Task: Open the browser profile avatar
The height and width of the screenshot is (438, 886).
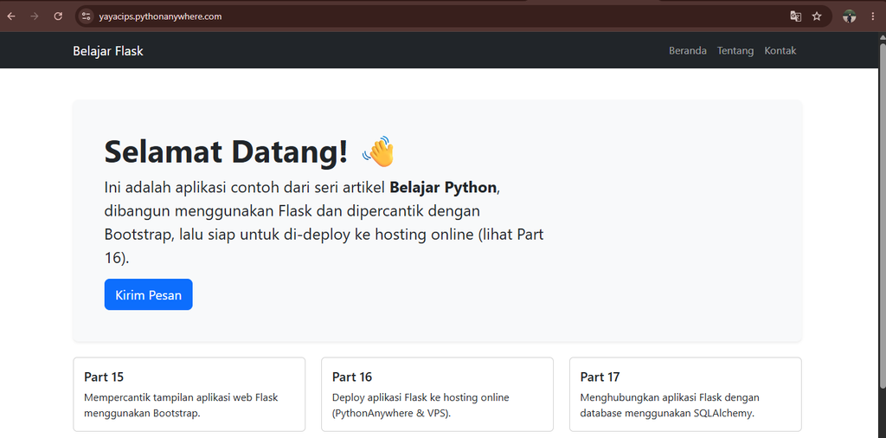Action: click(850, 16)
